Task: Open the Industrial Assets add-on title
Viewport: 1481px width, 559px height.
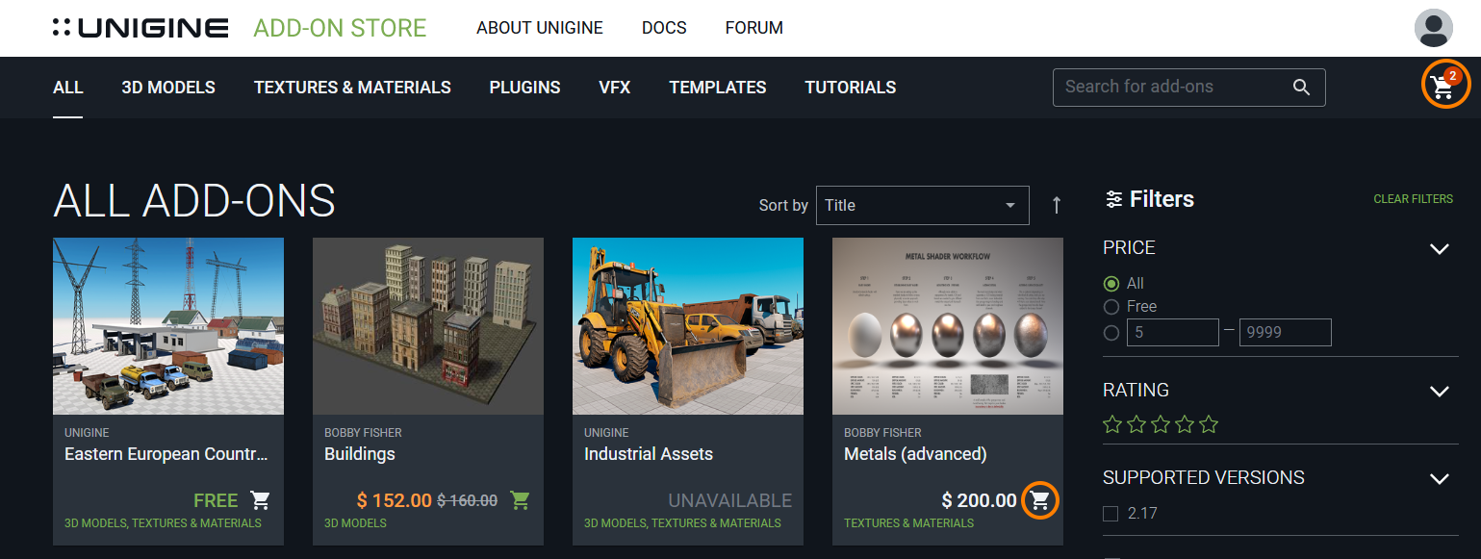Action: coord(649,454)
